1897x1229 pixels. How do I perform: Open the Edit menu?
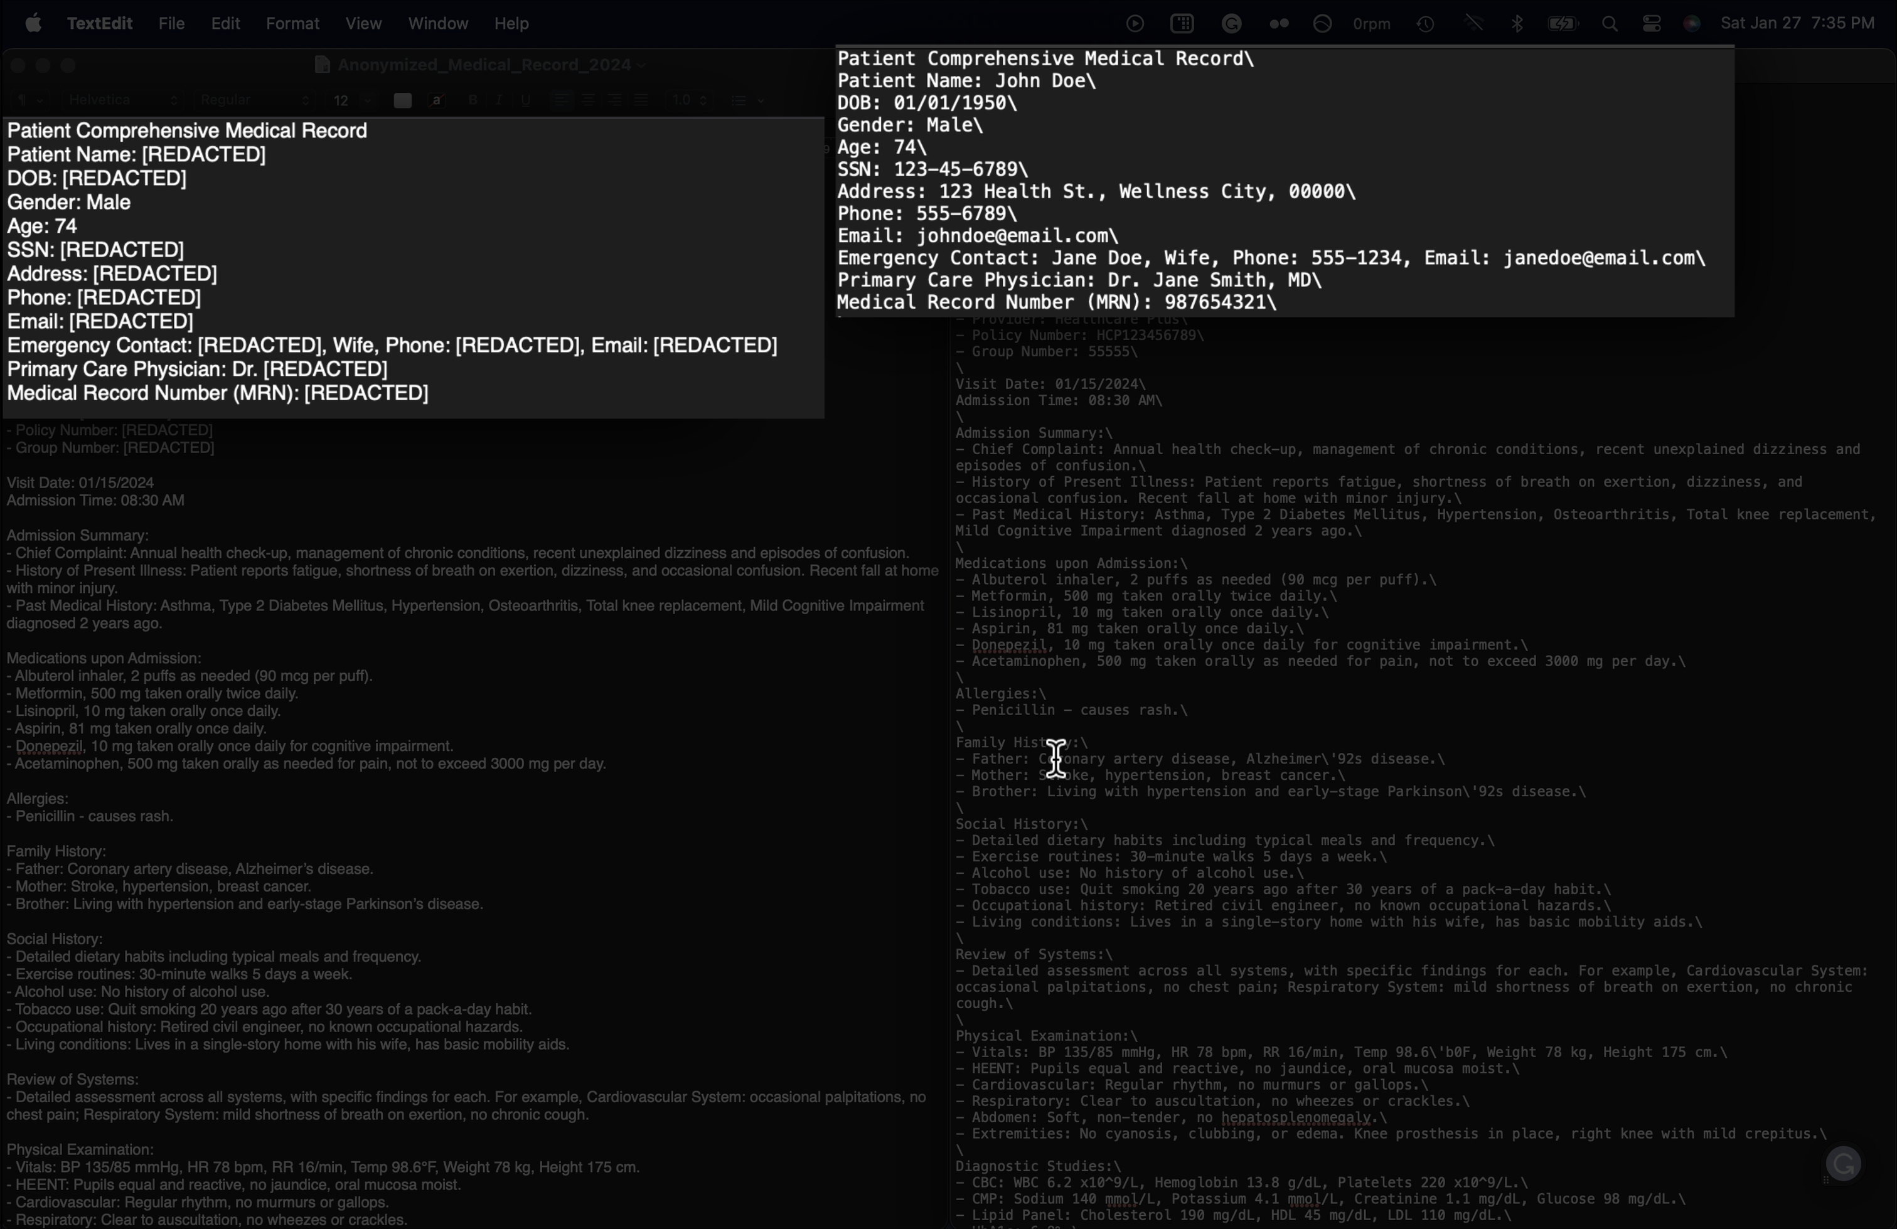(x=225, y=24)
